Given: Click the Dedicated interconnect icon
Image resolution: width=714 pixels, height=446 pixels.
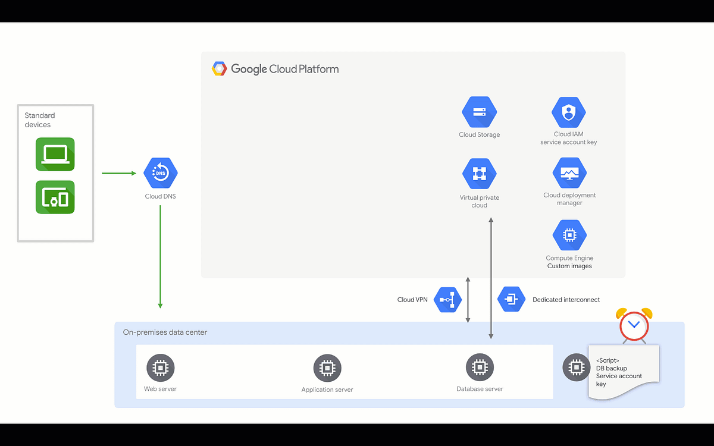Looking at the screenshot, I should coord(511,299).
